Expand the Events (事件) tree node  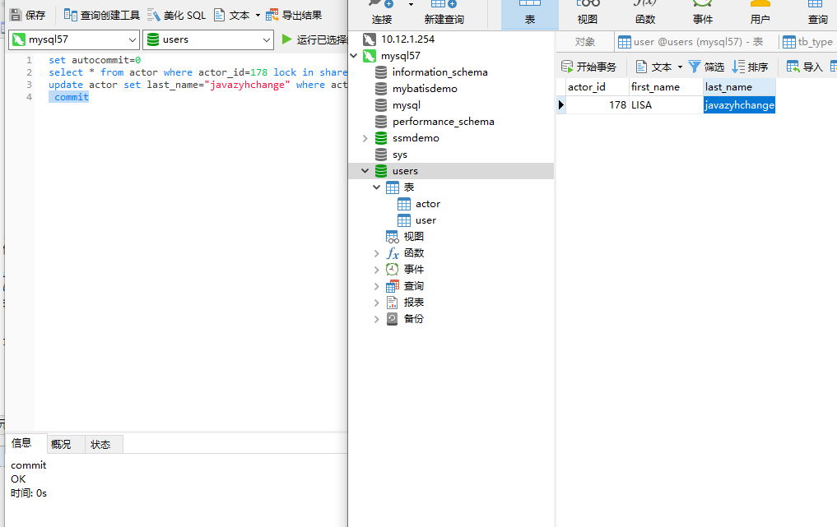(376, 270)
